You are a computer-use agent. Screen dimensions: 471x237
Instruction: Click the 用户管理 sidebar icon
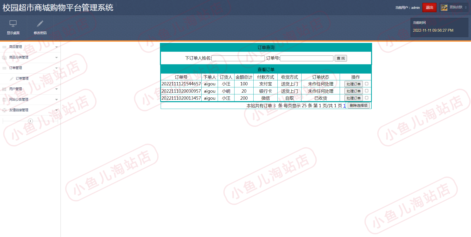point(4,89)
